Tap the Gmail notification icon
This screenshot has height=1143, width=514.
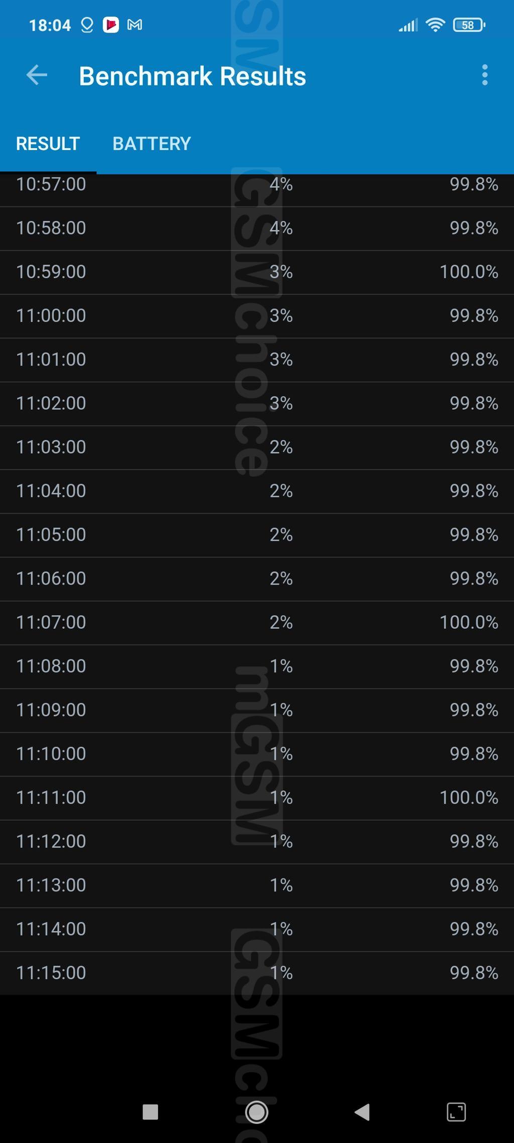point(135,25)
